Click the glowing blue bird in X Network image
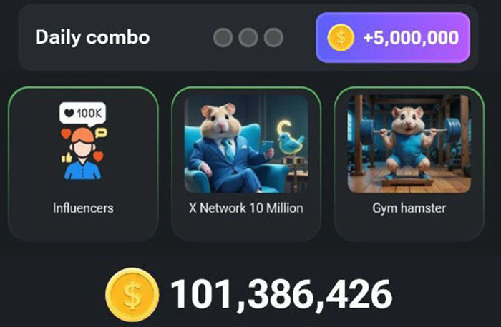Screen dimensions: 501x327 pyautogui.click(x=290, y=139)
